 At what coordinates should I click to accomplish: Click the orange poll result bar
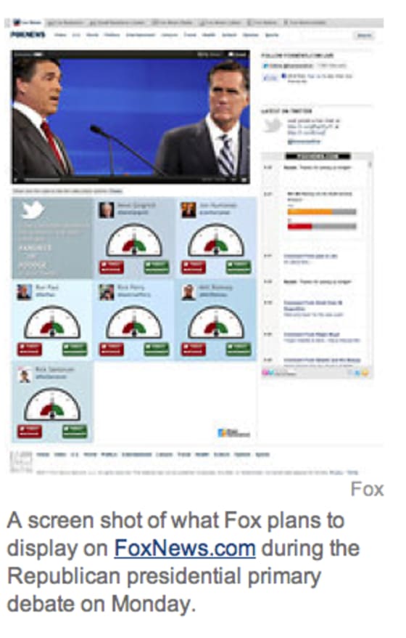[x=310, y=211]
